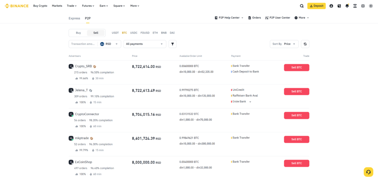Open the RSD fiat currency dropdown

[x=110, y=44]
